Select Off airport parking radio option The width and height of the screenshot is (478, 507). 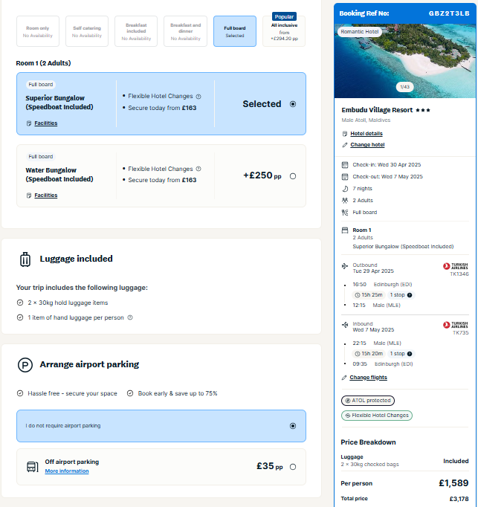click(x=293, y=467)
